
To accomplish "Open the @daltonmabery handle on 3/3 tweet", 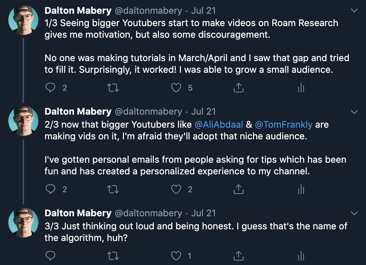I will point(148,213).
